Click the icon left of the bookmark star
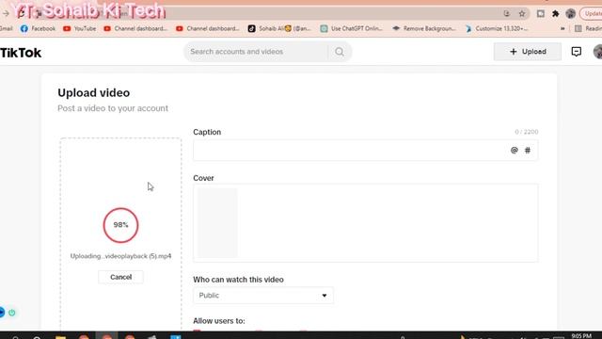 pos(507,14)
